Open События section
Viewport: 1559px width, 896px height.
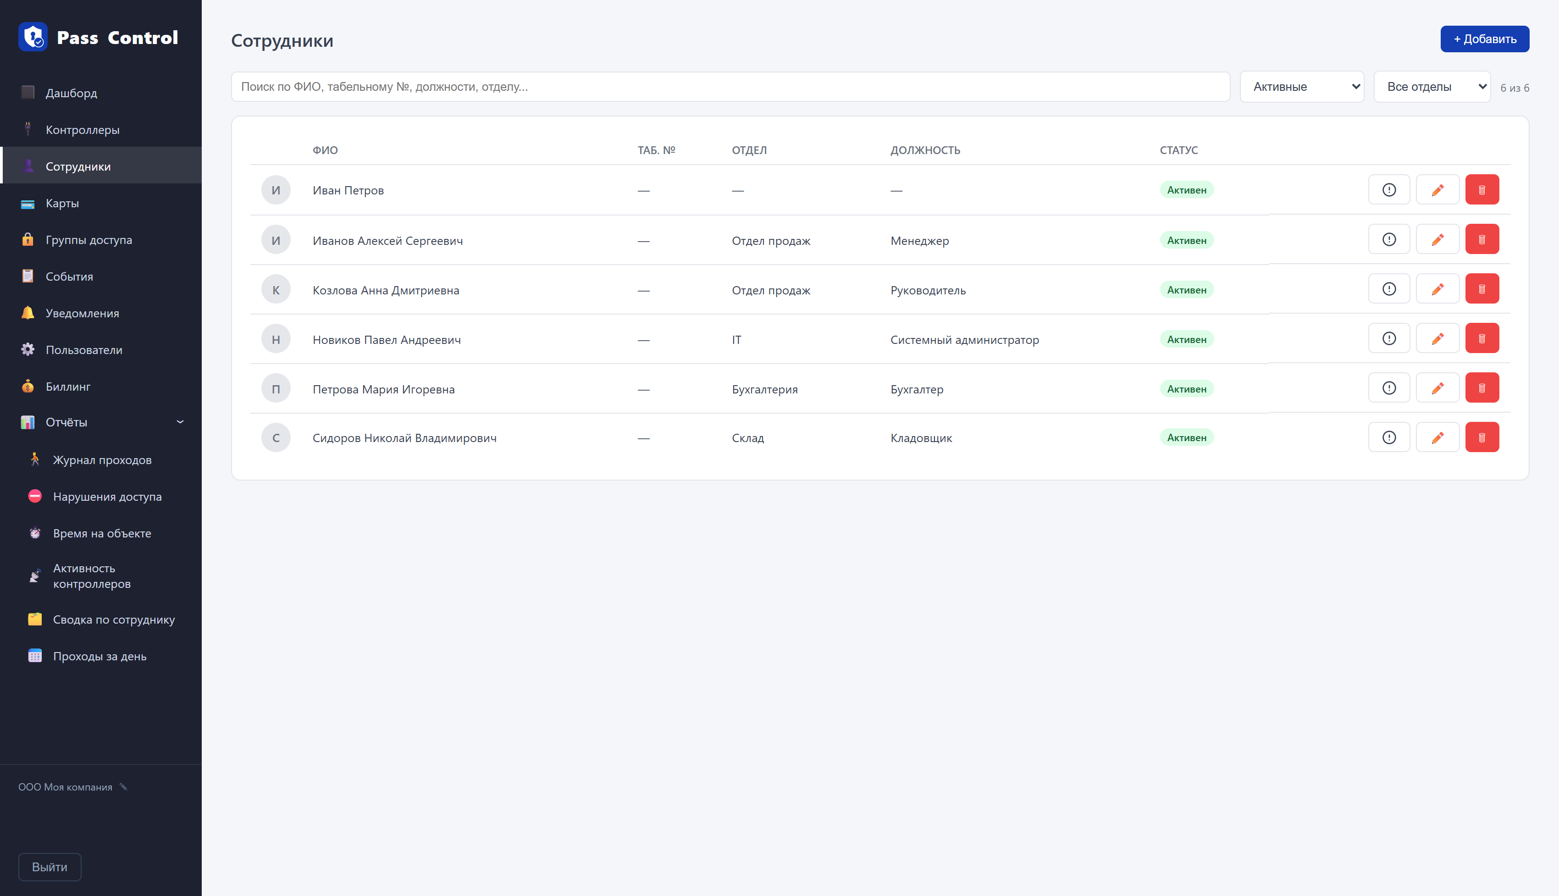(x=101, y=277)
